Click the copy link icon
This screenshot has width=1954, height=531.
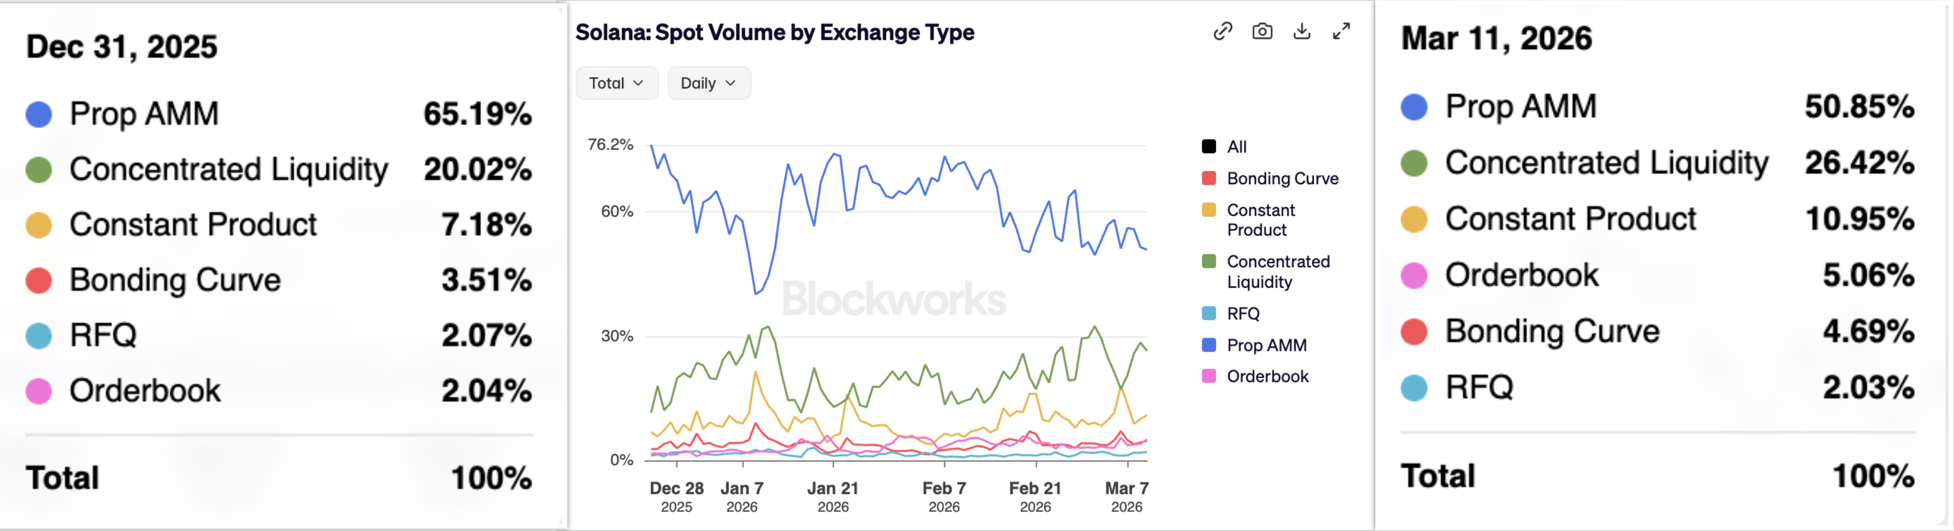pos(1222,31)
